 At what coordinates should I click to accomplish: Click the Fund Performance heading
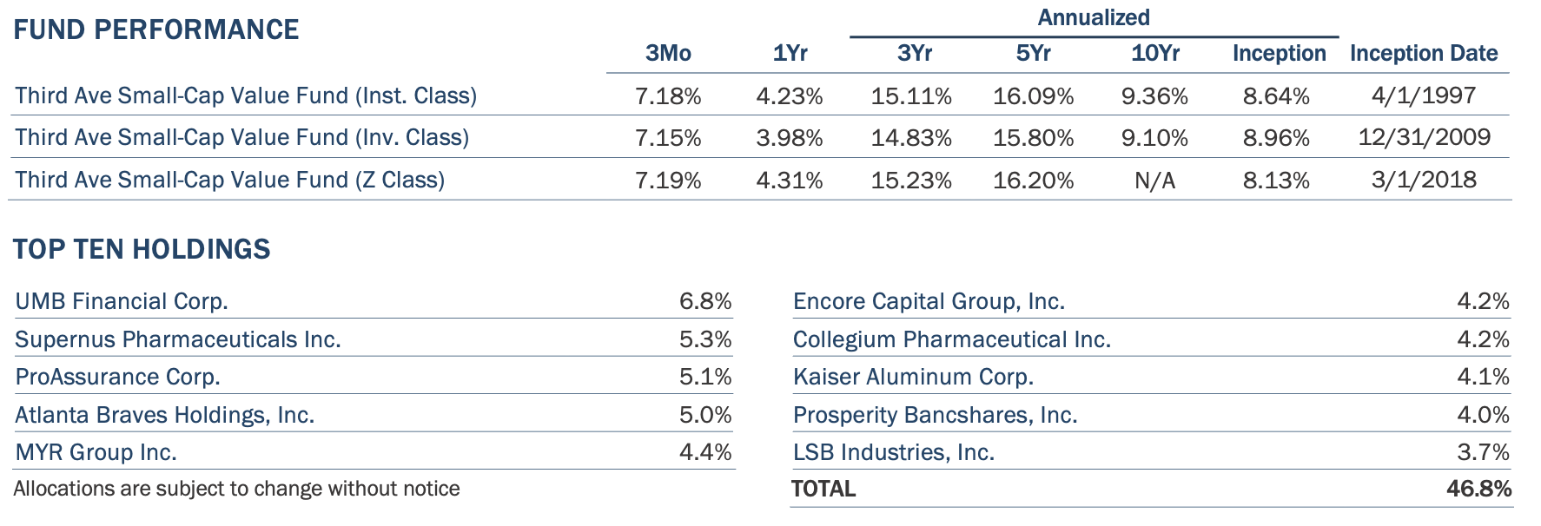pyautogui.click(x=156, y=30)
